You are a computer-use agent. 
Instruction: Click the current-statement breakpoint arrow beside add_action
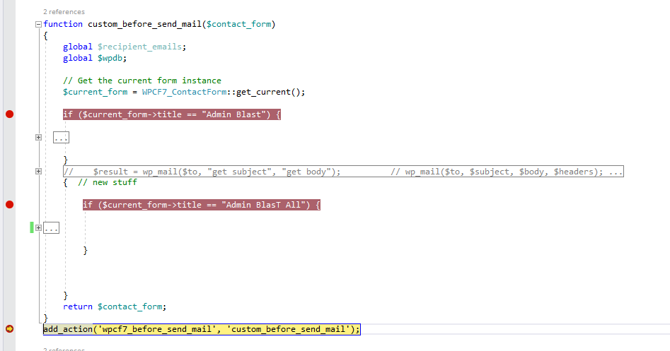[9, 329]
